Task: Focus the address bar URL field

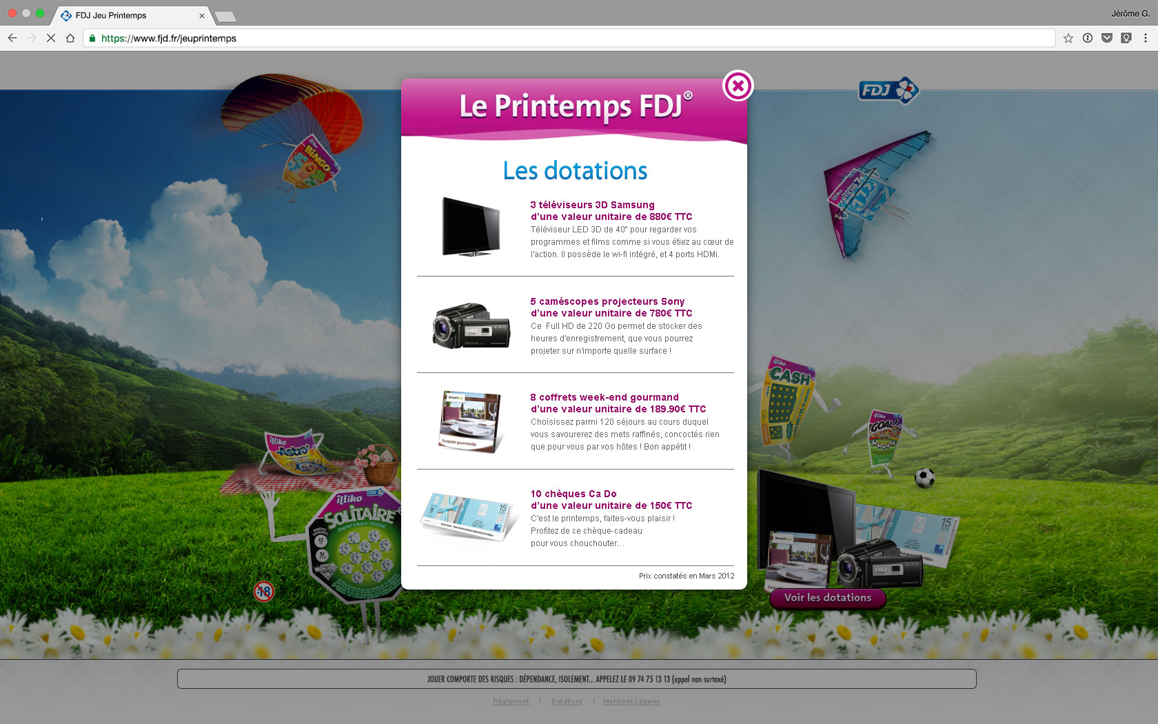Action: [569, 39]
